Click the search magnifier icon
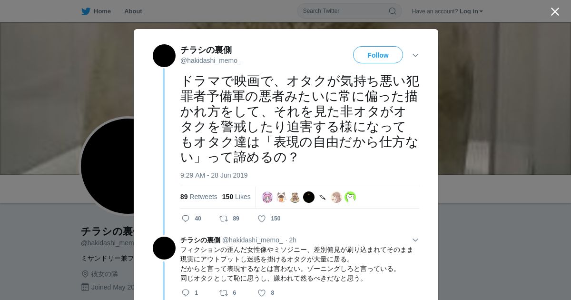This screenshot has height=300, width=571. (x=393, y=11)
